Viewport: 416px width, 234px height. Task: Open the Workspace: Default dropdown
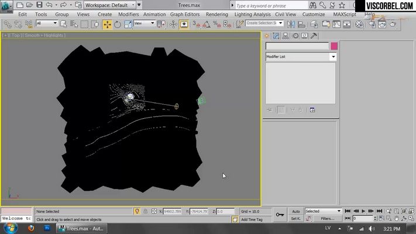pos(110,5)
